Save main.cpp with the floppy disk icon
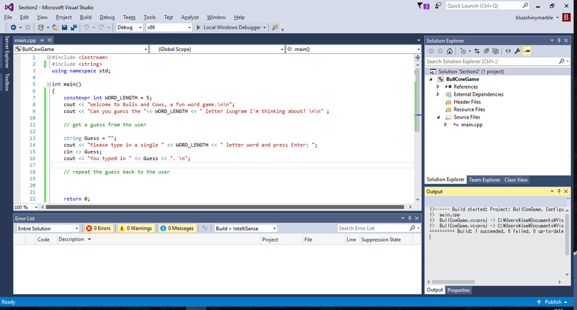The image size is (577, 310). point(65,27)
